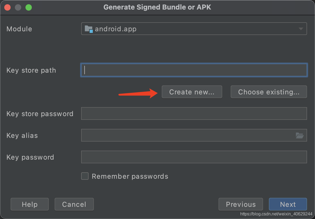Click Choose existing... keystore button
This screenshot has width=315, height=219.
click(269, 92)
